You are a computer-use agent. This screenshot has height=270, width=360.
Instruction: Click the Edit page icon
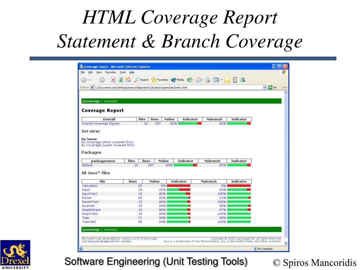click(216, 80)
